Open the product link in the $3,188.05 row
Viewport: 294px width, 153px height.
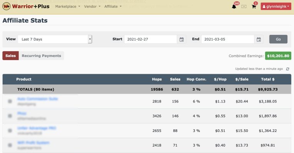(x=38, y=99)
